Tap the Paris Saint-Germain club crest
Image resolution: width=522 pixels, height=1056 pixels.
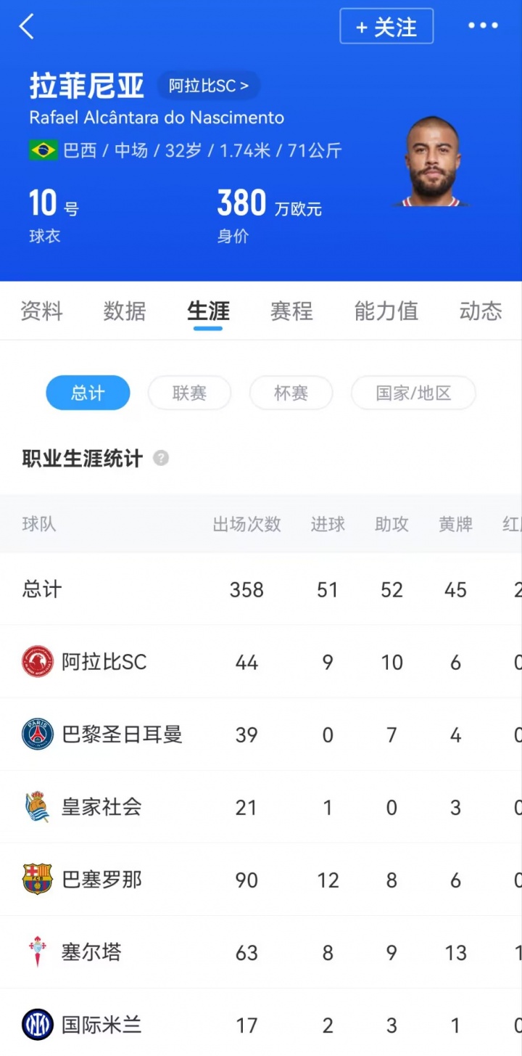pos(38,734)
